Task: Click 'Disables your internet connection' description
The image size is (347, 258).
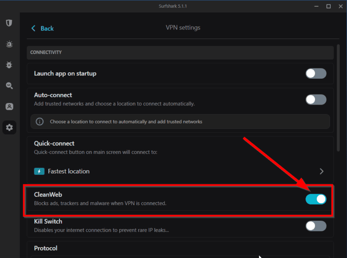Action: click(x=101, y=230)
